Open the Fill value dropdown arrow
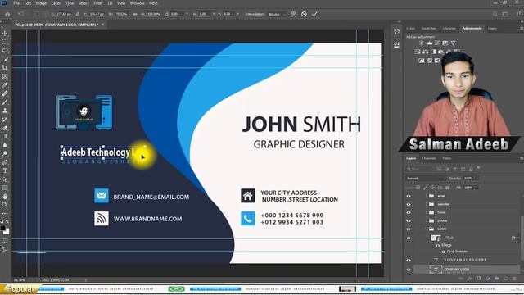Viewport: 524px width, 295px height. click(x=477, y=188)
